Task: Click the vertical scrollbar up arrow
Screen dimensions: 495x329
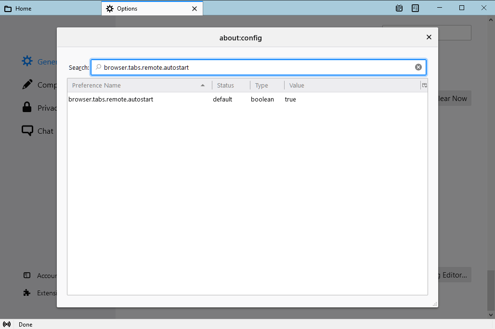Action: click(491, 20)
